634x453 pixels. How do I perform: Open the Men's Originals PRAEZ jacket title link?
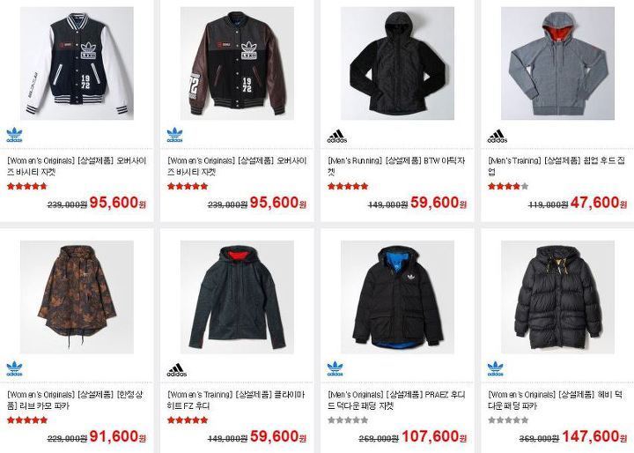pos(396,400)
